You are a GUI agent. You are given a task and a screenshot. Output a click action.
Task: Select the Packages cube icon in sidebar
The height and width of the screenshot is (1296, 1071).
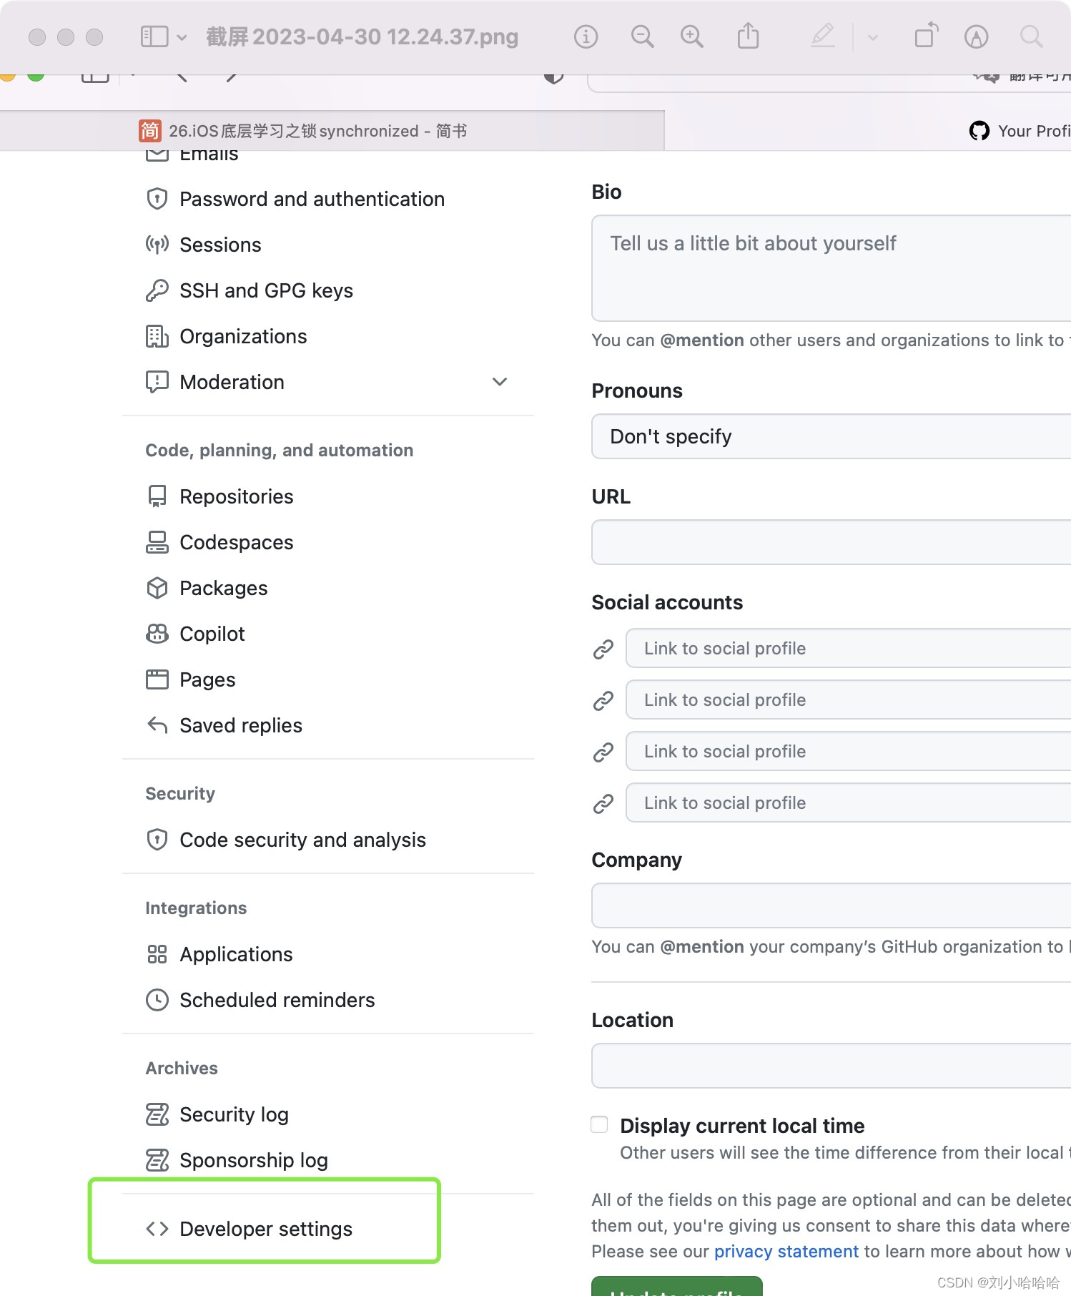coord(157,587)
